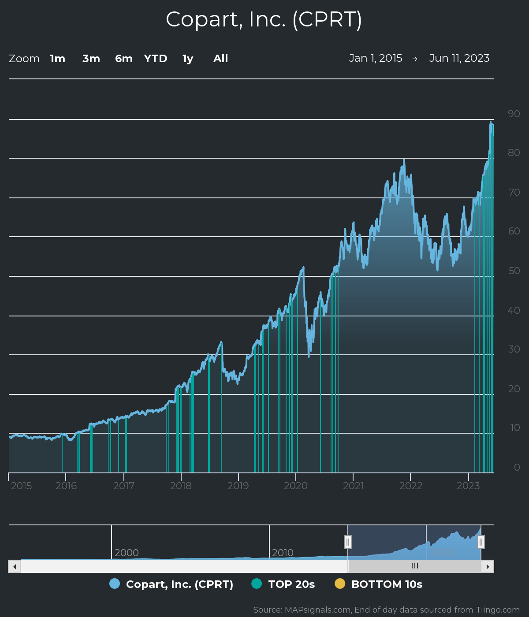529x617 pixels.
Task: Click the scrollbar track left of thumb
Action: pyautogui.click(x=184, y=566)
